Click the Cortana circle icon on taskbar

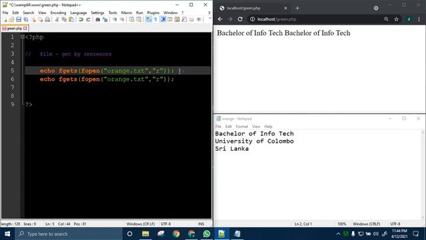[x=130, y=234]
